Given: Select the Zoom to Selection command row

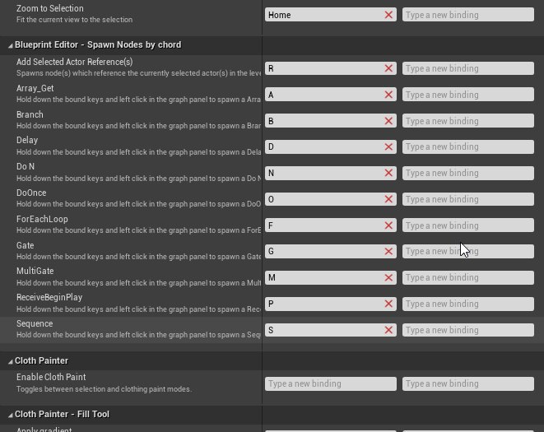Looking at the screenshot, I should point(272,14).
